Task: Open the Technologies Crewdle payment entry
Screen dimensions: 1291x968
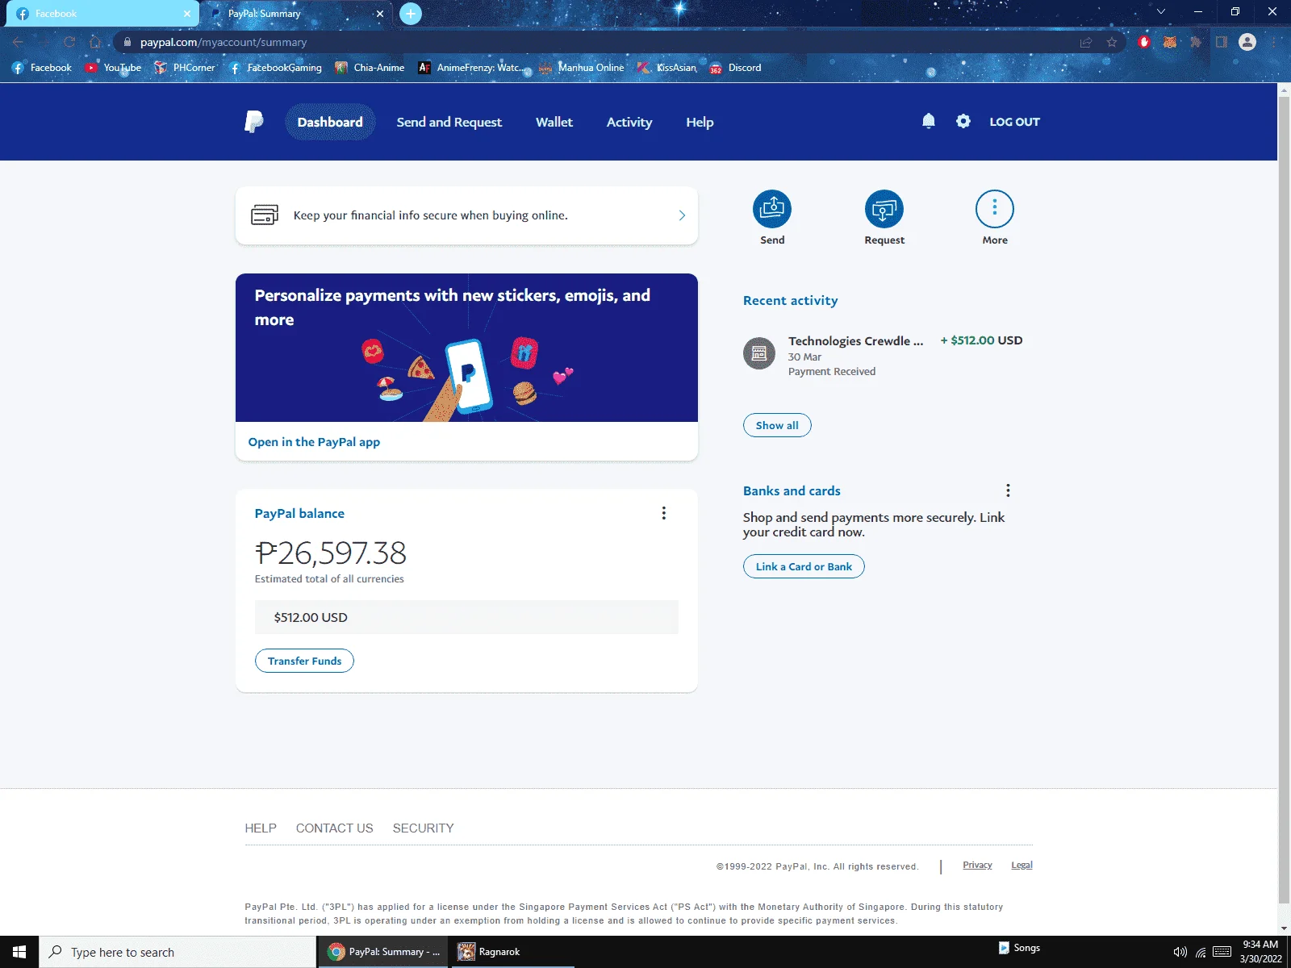Action: (x=883, y=355)
